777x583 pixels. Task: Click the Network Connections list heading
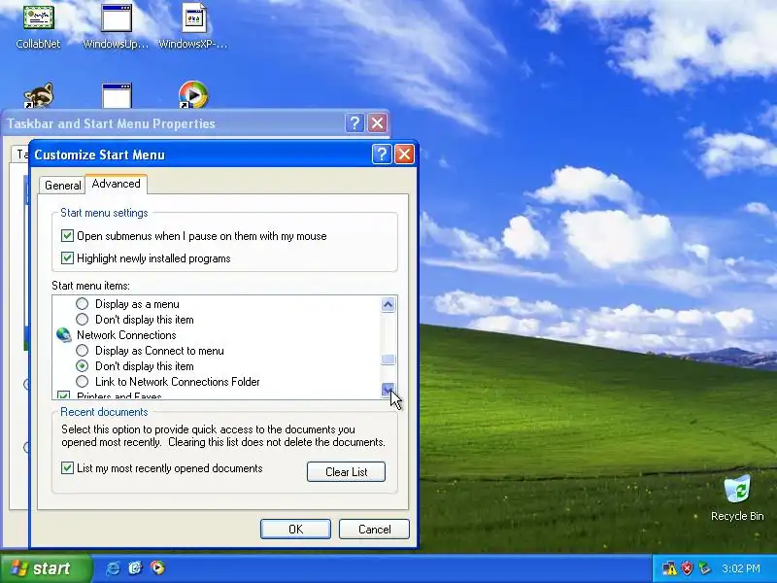[x=126, y=335]
